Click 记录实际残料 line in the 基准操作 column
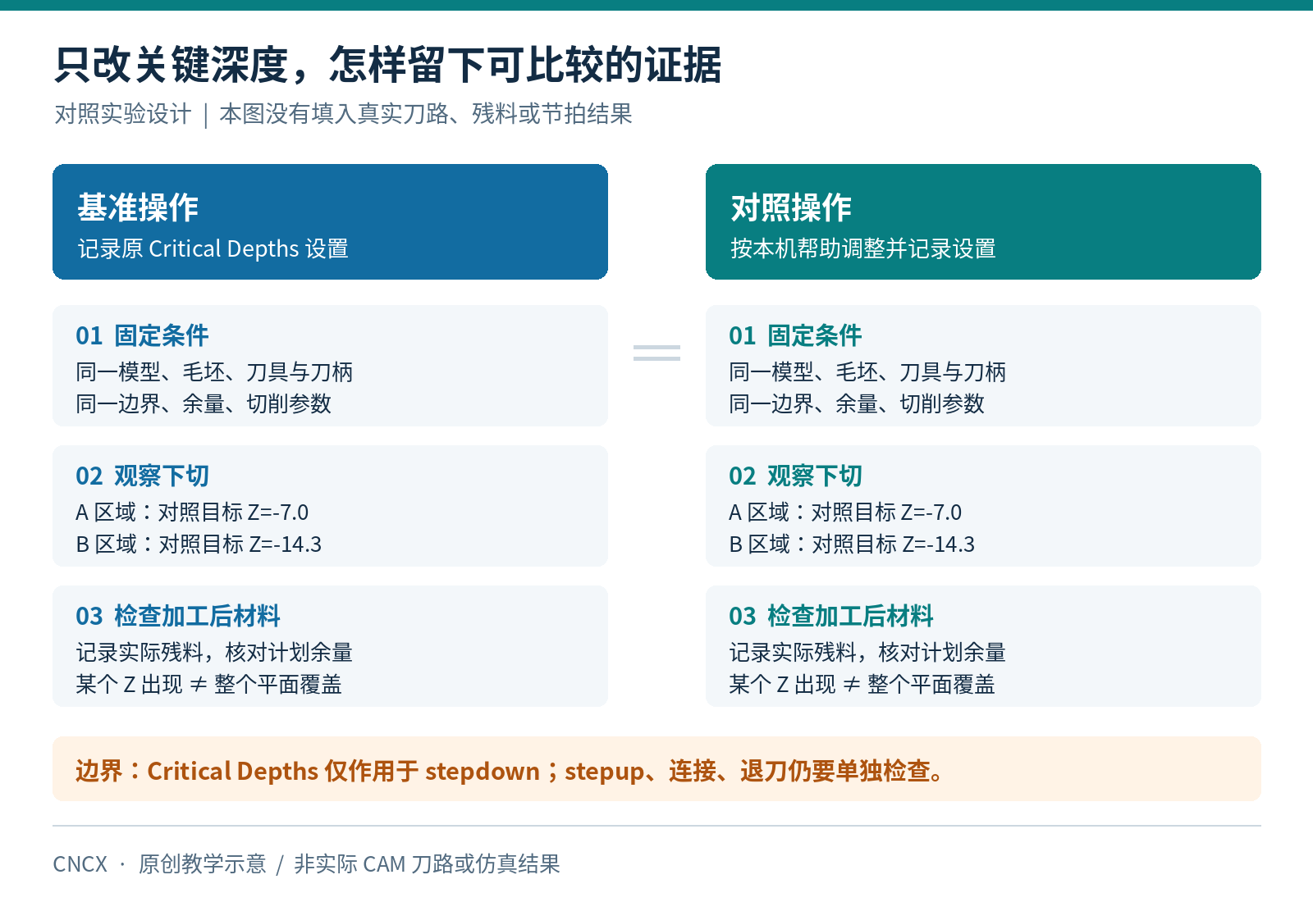Viewport: 1313px width, 902px height. coord(214,653)
